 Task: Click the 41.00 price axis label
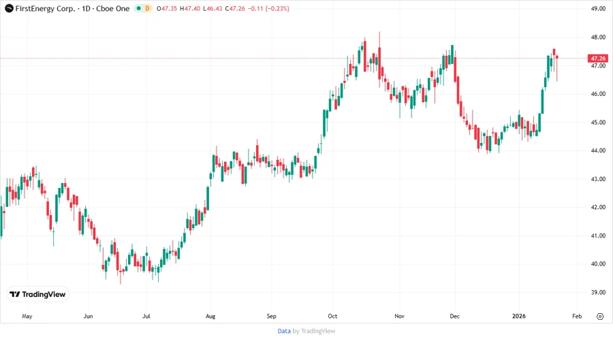click(x=598, y=236)
